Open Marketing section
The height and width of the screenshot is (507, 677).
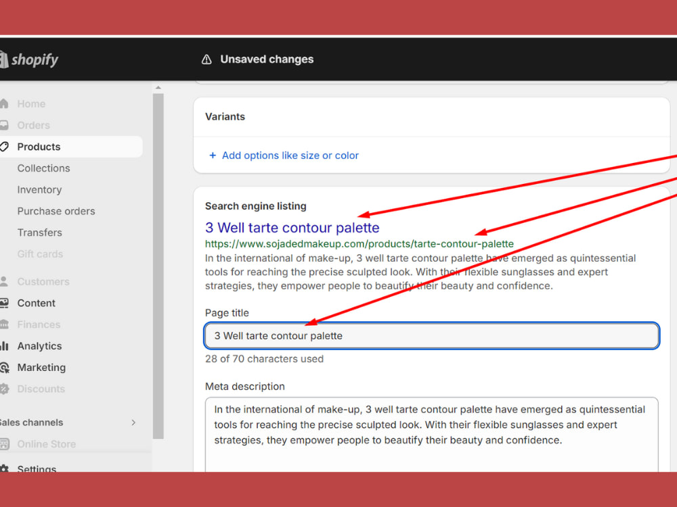(x=41, y=367)
